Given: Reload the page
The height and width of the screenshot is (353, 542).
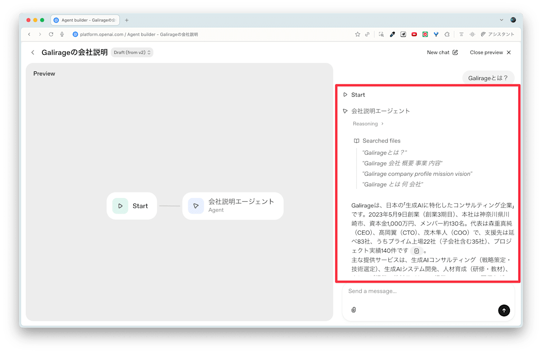Looking at the screenshot, I should 51,34.
